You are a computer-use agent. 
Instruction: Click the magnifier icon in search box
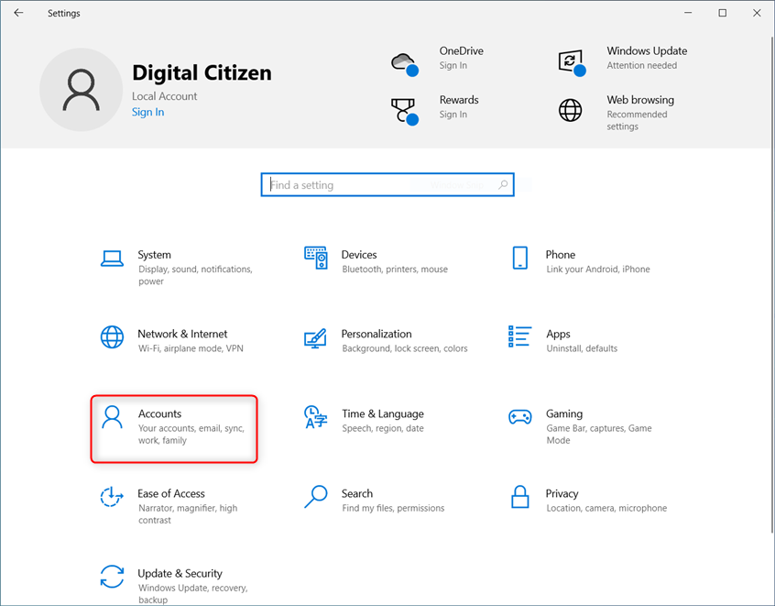pos(503,184)
